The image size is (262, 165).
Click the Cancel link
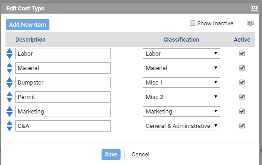point(141,155)
